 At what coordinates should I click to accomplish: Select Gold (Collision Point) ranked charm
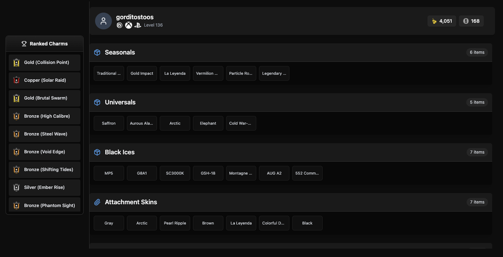pos(45,63)
